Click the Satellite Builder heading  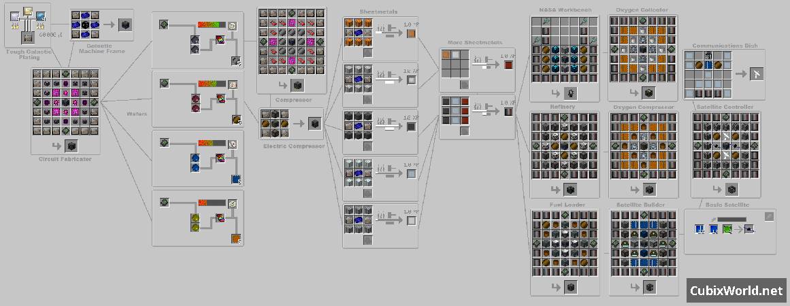(641, 205)
